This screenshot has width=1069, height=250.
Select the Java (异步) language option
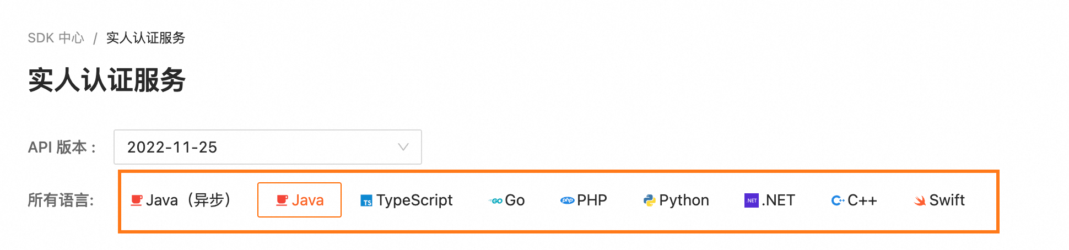[x=188, y=200]
